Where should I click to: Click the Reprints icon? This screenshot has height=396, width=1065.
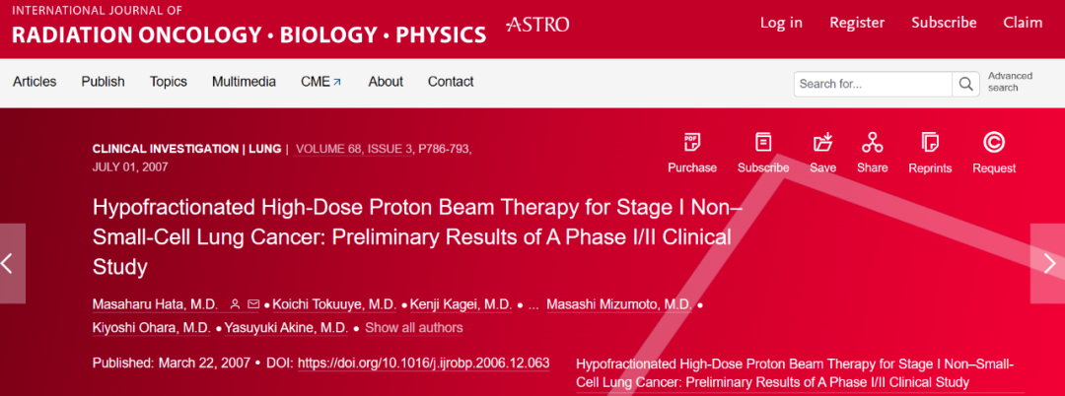point(931,143)
